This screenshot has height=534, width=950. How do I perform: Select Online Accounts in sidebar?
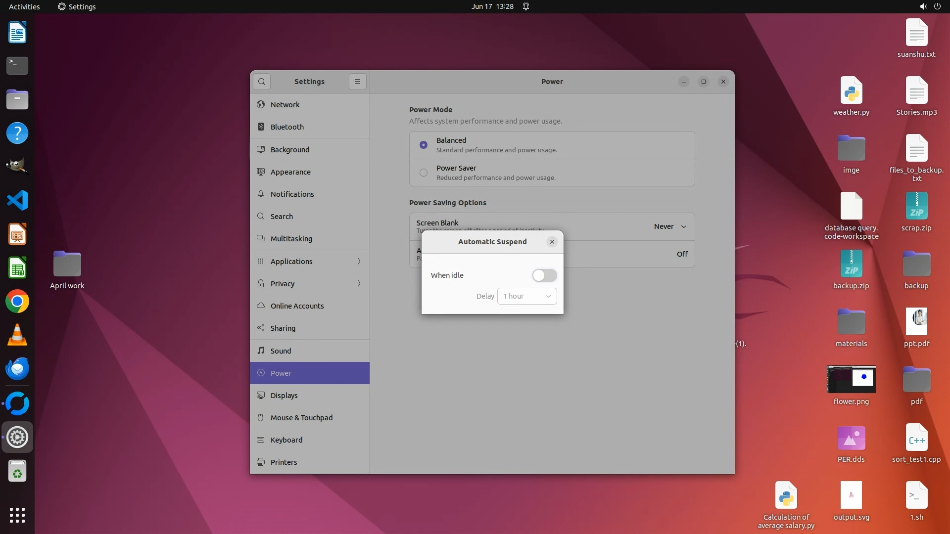[x=297, y=306]
